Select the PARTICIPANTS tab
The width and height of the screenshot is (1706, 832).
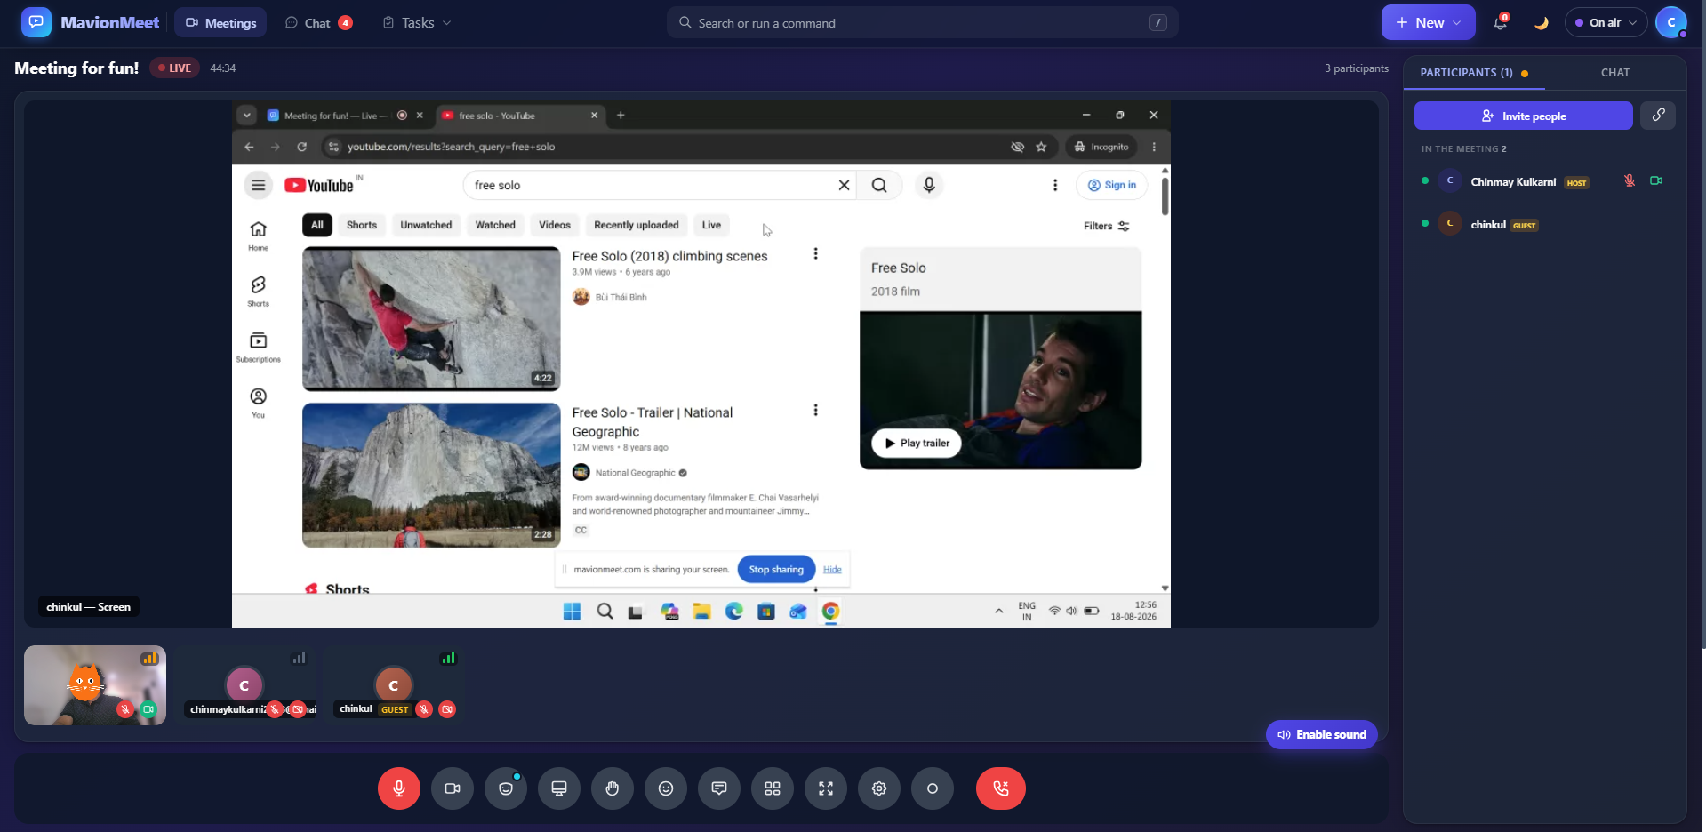coord(1474,73)
